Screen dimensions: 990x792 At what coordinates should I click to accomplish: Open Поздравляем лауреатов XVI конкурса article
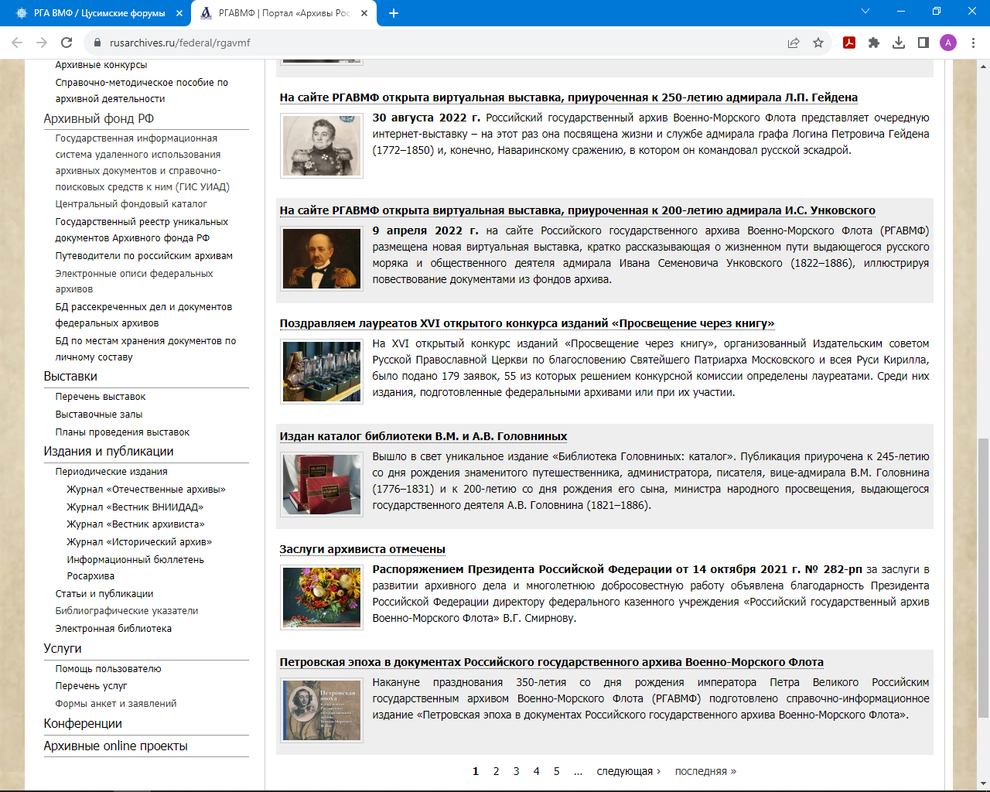tap(527, 323)
